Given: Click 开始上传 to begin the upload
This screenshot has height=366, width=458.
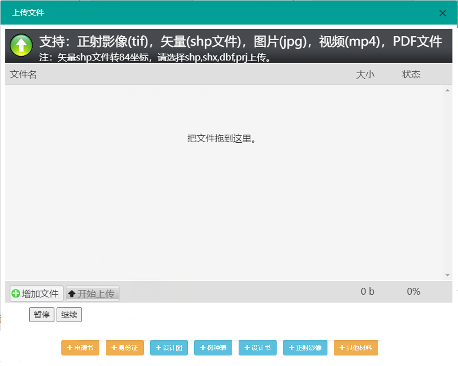Looking at the screenshot, I should pyautogui.click(x=93, y=293).
